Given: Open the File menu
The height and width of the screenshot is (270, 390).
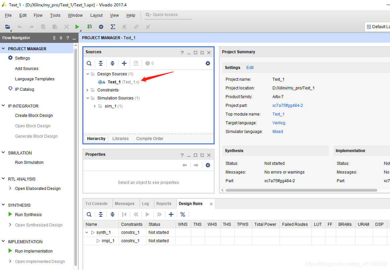Looking at the screenshot, I should pos(8,15).
